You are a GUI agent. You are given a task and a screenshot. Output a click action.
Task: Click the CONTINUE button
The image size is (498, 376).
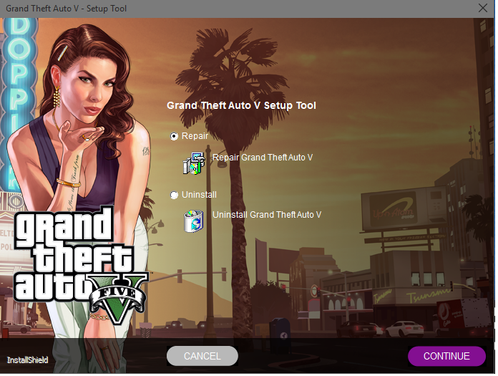click(x=449, y=357)
